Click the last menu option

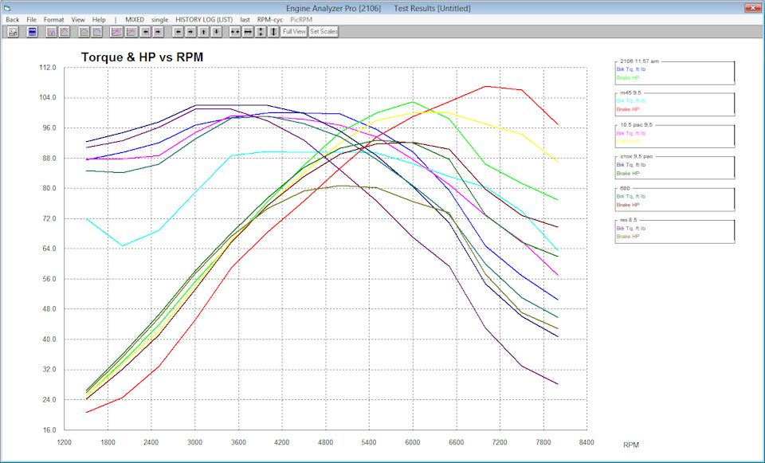tap(245, 19)
